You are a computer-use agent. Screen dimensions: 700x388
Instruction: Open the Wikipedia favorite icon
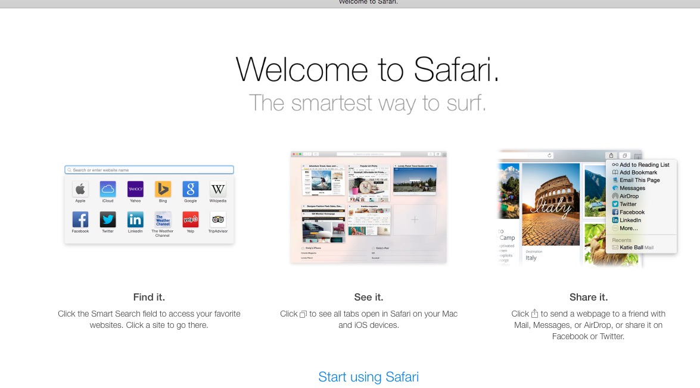coord(218,189)
